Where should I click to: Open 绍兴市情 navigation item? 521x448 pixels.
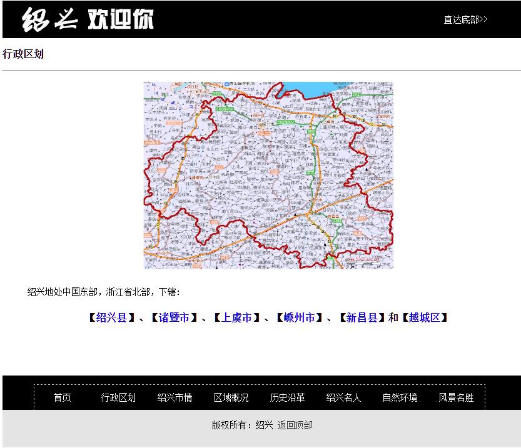coord(175,397)
